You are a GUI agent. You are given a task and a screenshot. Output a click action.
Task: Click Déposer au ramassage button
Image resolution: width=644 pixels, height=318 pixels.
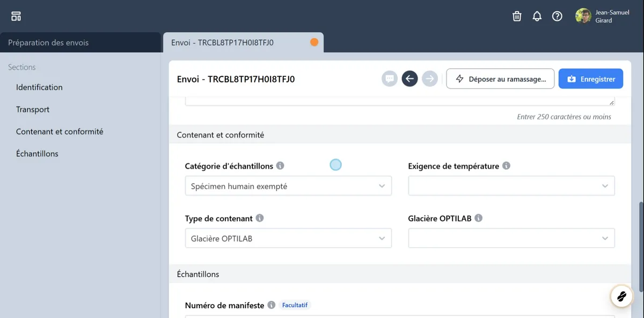pyautogui.click(x=500, y=79)
